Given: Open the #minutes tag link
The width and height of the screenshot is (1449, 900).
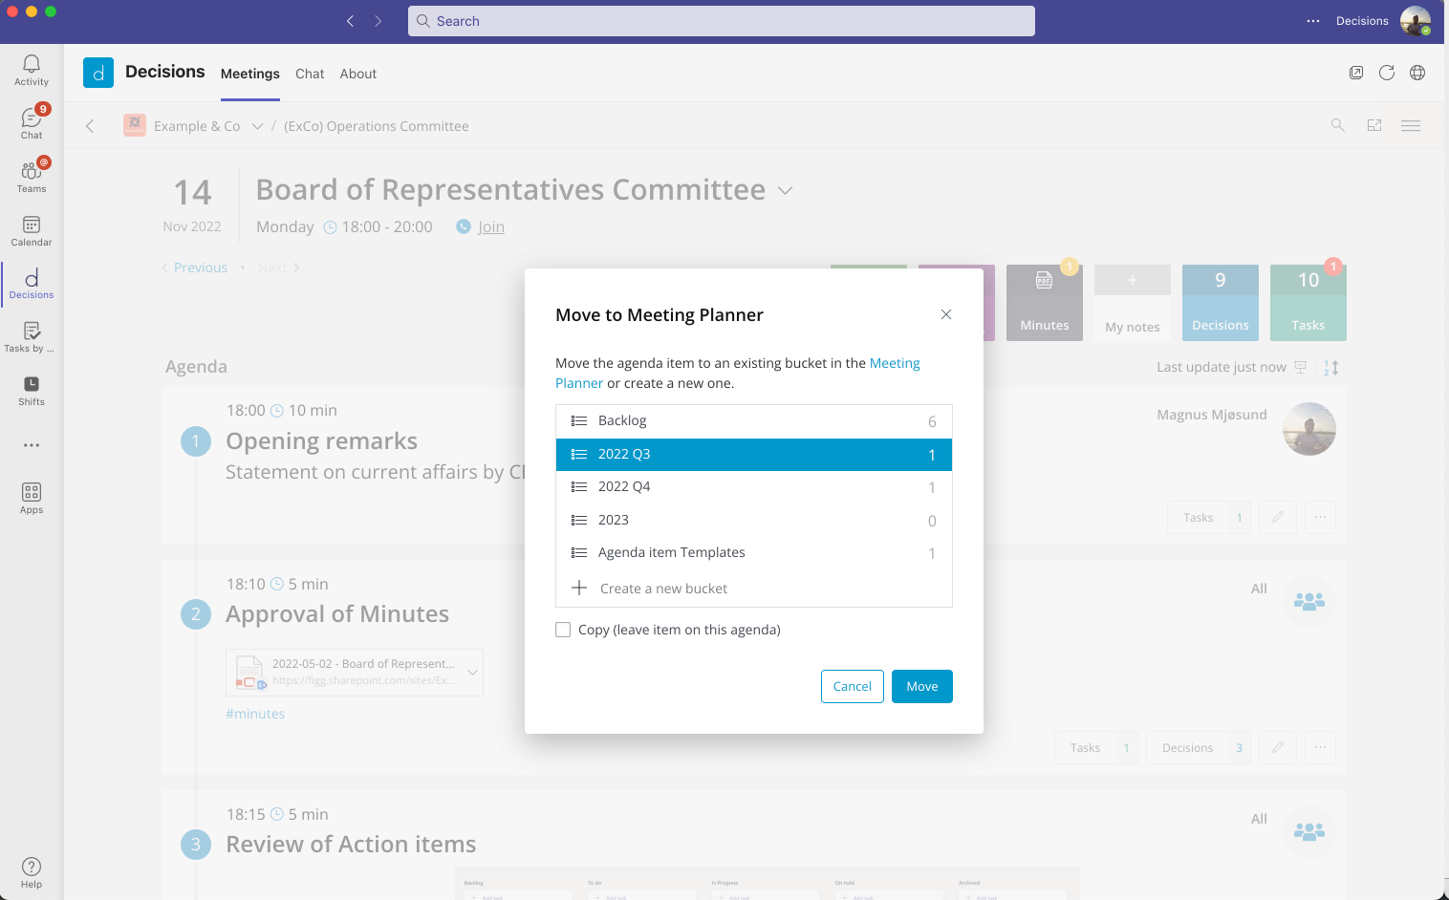Looking at the screenshot, I should pos(255,714).
